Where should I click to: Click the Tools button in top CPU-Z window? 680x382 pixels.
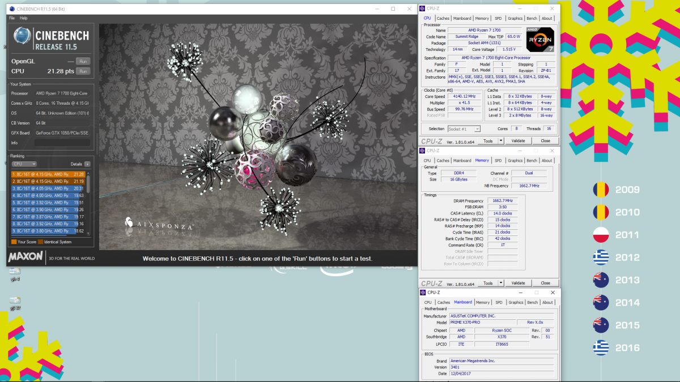tap(488, 141)
